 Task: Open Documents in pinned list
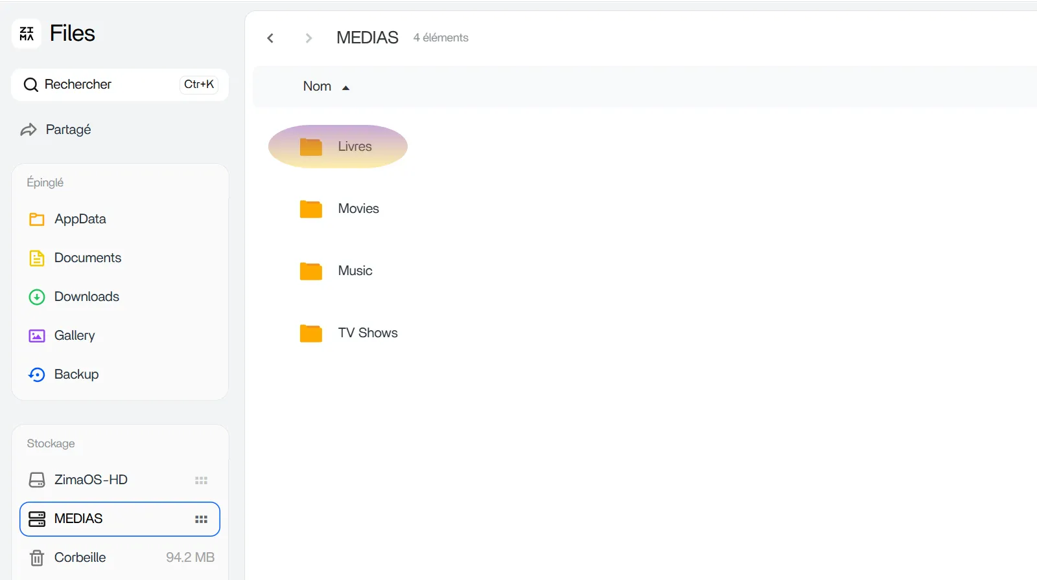[x=87, y=258]
